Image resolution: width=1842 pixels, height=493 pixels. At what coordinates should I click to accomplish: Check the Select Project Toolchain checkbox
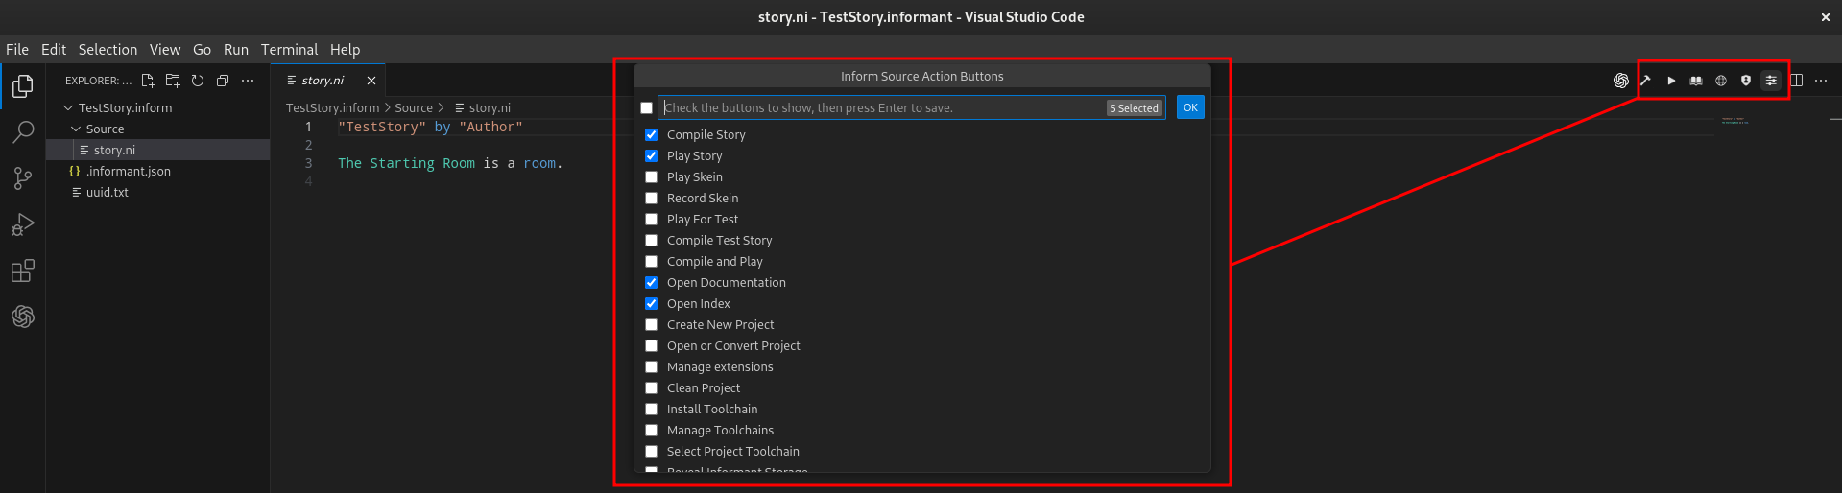click(x=651, y=452)
